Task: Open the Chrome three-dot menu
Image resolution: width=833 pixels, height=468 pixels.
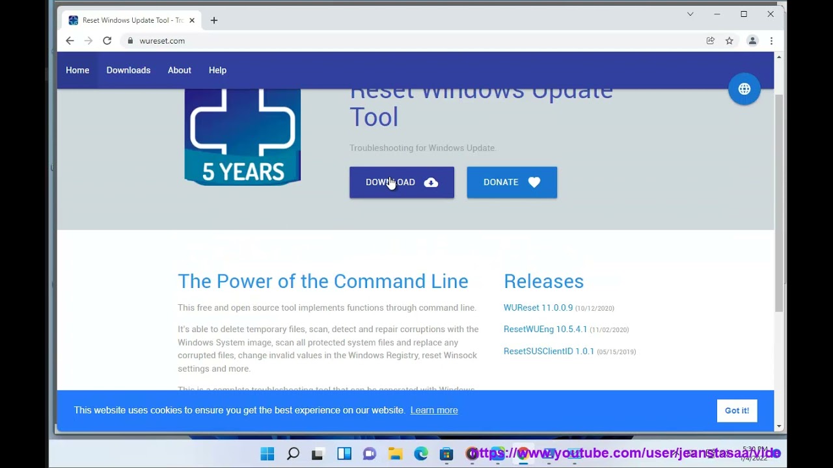Action: 771,41
